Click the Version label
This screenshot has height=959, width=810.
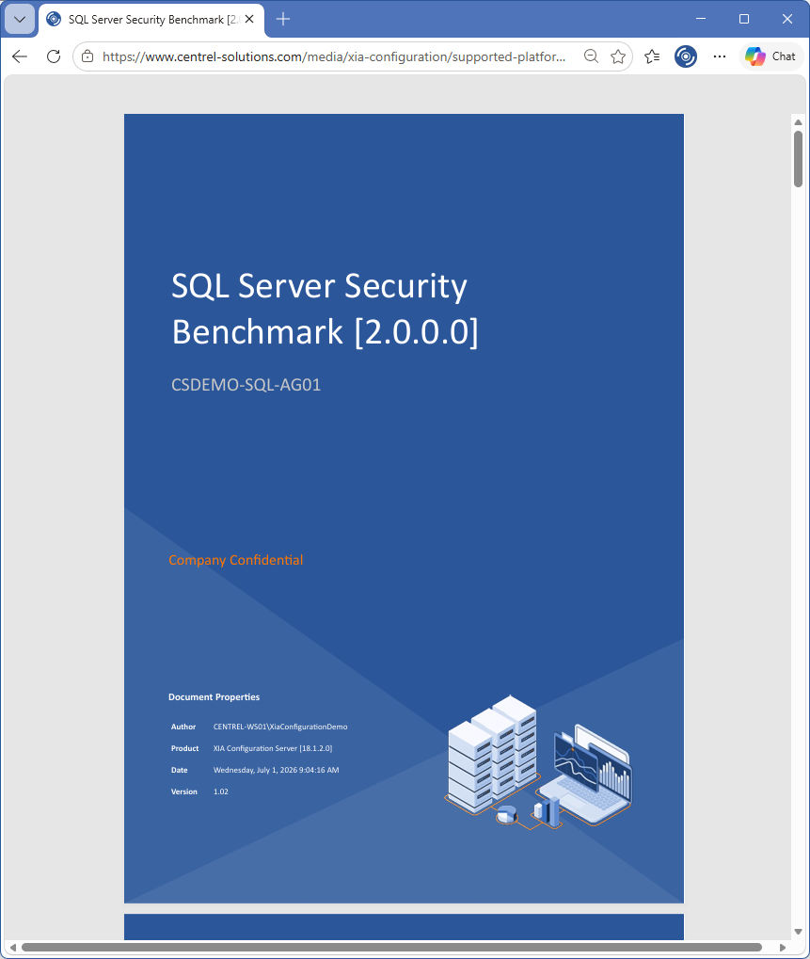[x=184, y=791]
